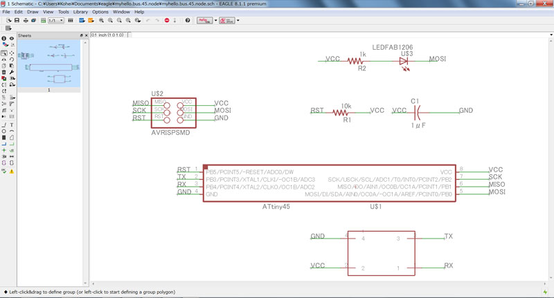Select the Rotate tool

pos(12,59)
